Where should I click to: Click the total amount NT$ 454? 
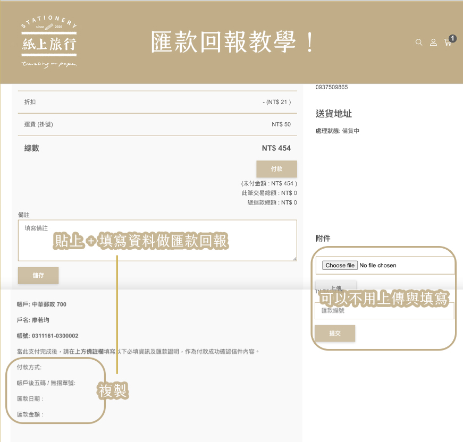pyautogui.click(x=276, y=148)
